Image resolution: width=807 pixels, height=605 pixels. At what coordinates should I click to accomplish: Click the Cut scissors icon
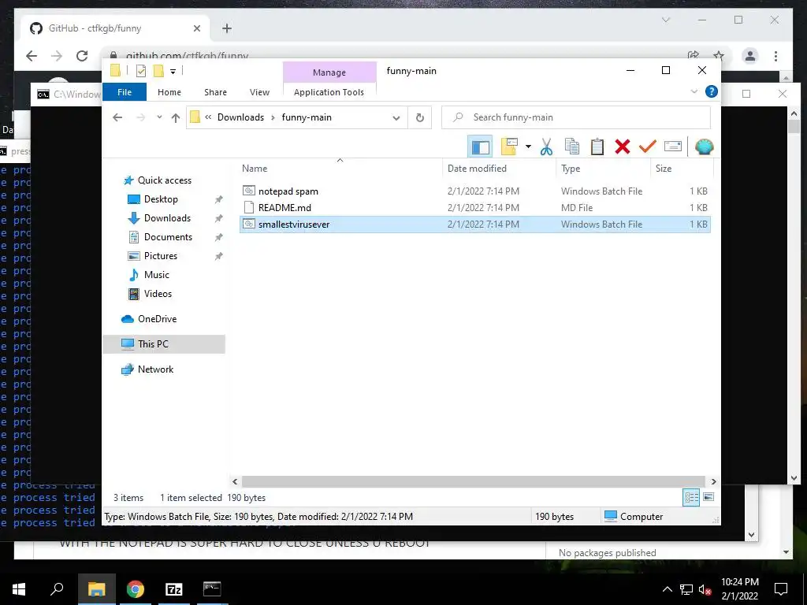click(546, 147)
